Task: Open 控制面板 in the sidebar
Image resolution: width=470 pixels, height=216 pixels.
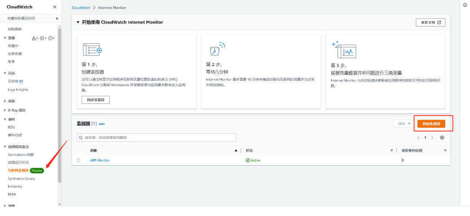Action: pyautogui.click(x=15, y=29)
